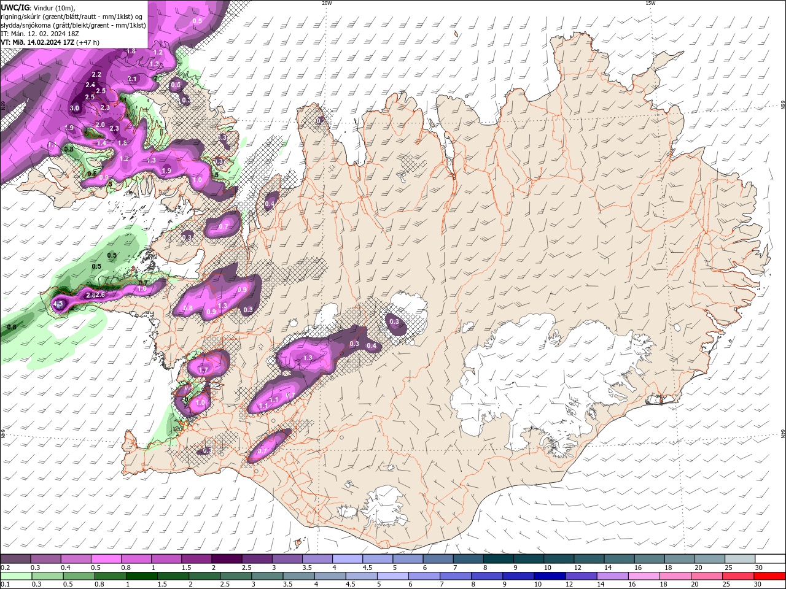The width and height of the screenshot is (786, 589).
Task: Click the grey-purple 0.2 swatch in upper legend row
Action: point(16,559)
